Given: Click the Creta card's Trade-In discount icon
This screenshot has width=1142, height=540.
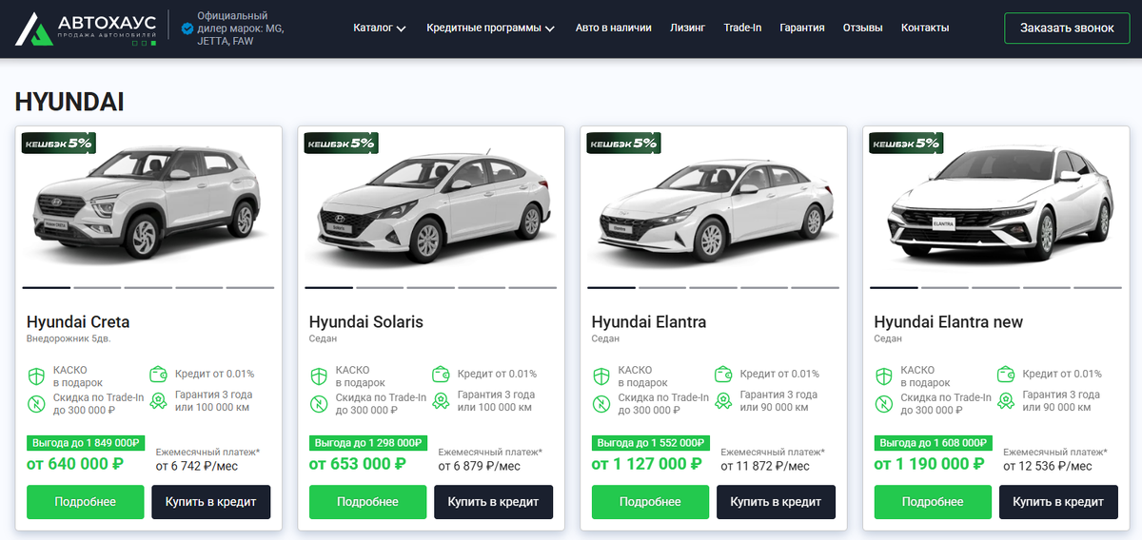Looking at the screenshot, I should tap(36, 403).
